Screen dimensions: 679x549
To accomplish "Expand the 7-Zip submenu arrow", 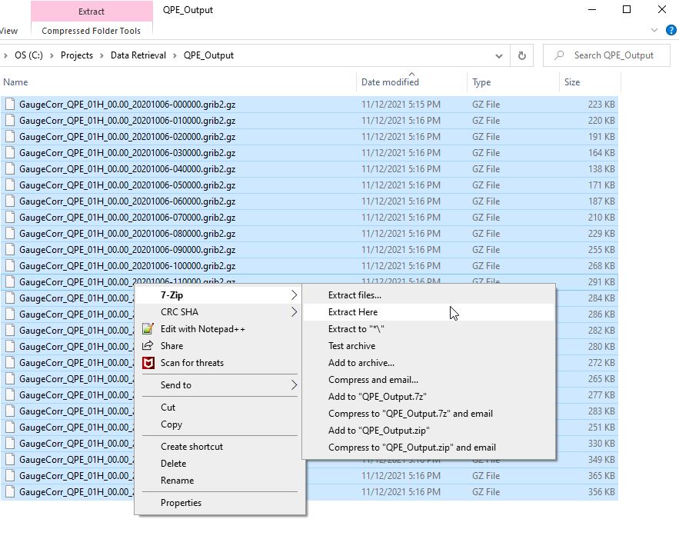I will pyautogui.click(x=294, y=294).
